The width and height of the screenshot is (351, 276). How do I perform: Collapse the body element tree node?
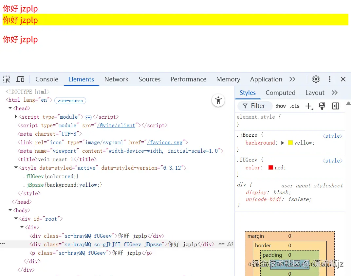(x=9, y=210)
